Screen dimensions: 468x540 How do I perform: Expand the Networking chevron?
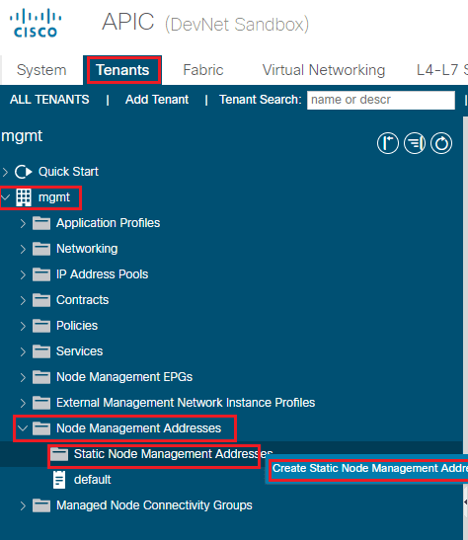23,249
